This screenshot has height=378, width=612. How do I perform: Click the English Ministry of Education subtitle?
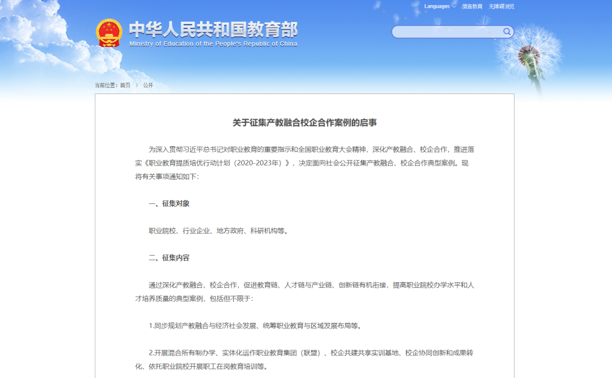(213, 44)
